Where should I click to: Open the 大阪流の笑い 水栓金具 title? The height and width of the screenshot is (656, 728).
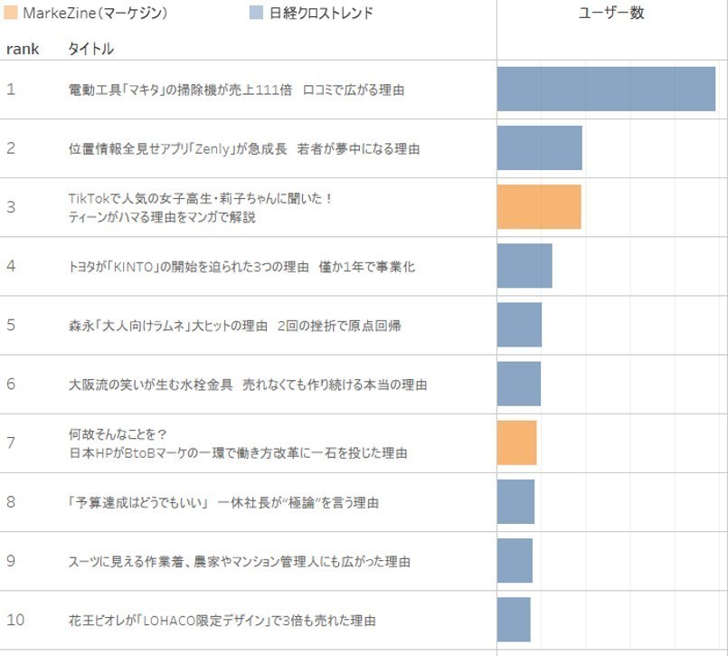(247, 385)
